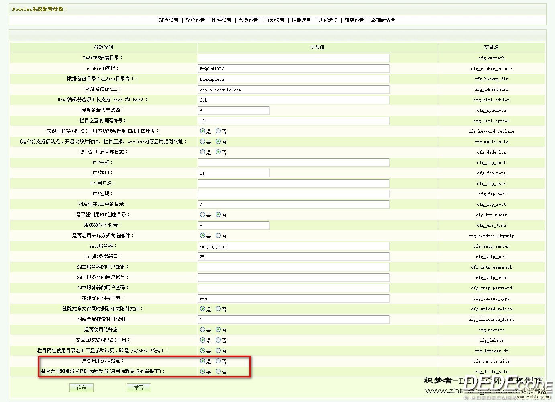
Task: Click the cfg_cookie_encode variable name
Action: click(491, 68)
